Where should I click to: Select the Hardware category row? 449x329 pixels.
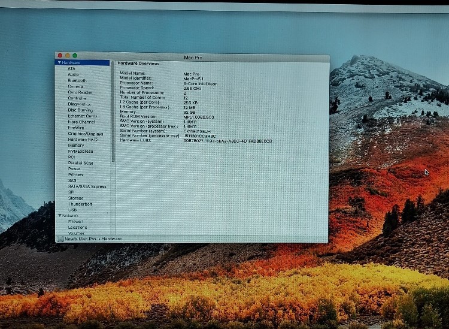(82, 62)
